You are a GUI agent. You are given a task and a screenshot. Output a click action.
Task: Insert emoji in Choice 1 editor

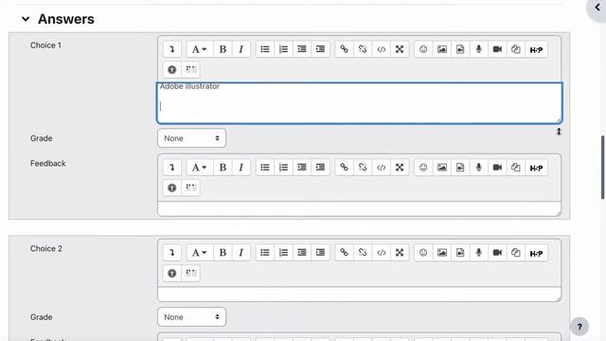[x=423, y=49]
